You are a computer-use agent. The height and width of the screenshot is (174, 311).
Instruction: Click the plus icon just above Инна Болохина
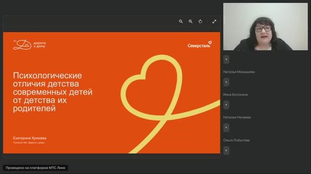pos(226,82)
